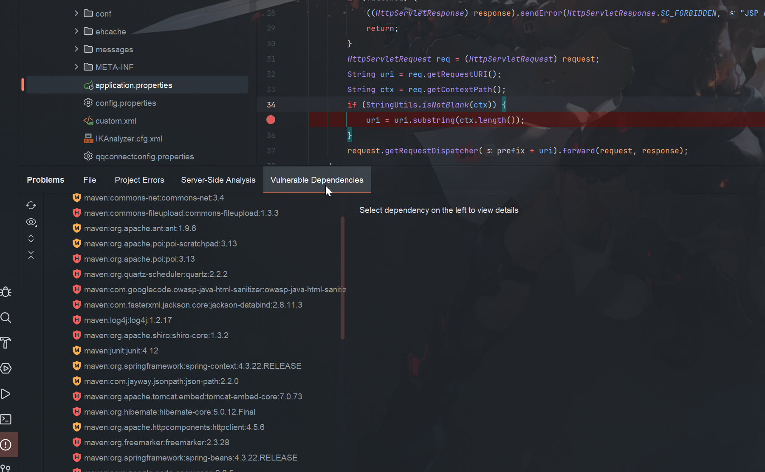Open the Build hammer tool icon

[6, 343]
